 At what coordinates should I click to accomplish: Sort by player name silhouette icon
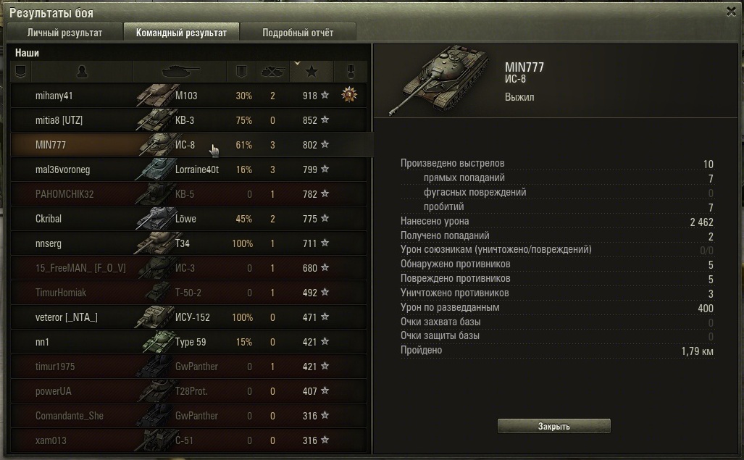click(82, 72)
